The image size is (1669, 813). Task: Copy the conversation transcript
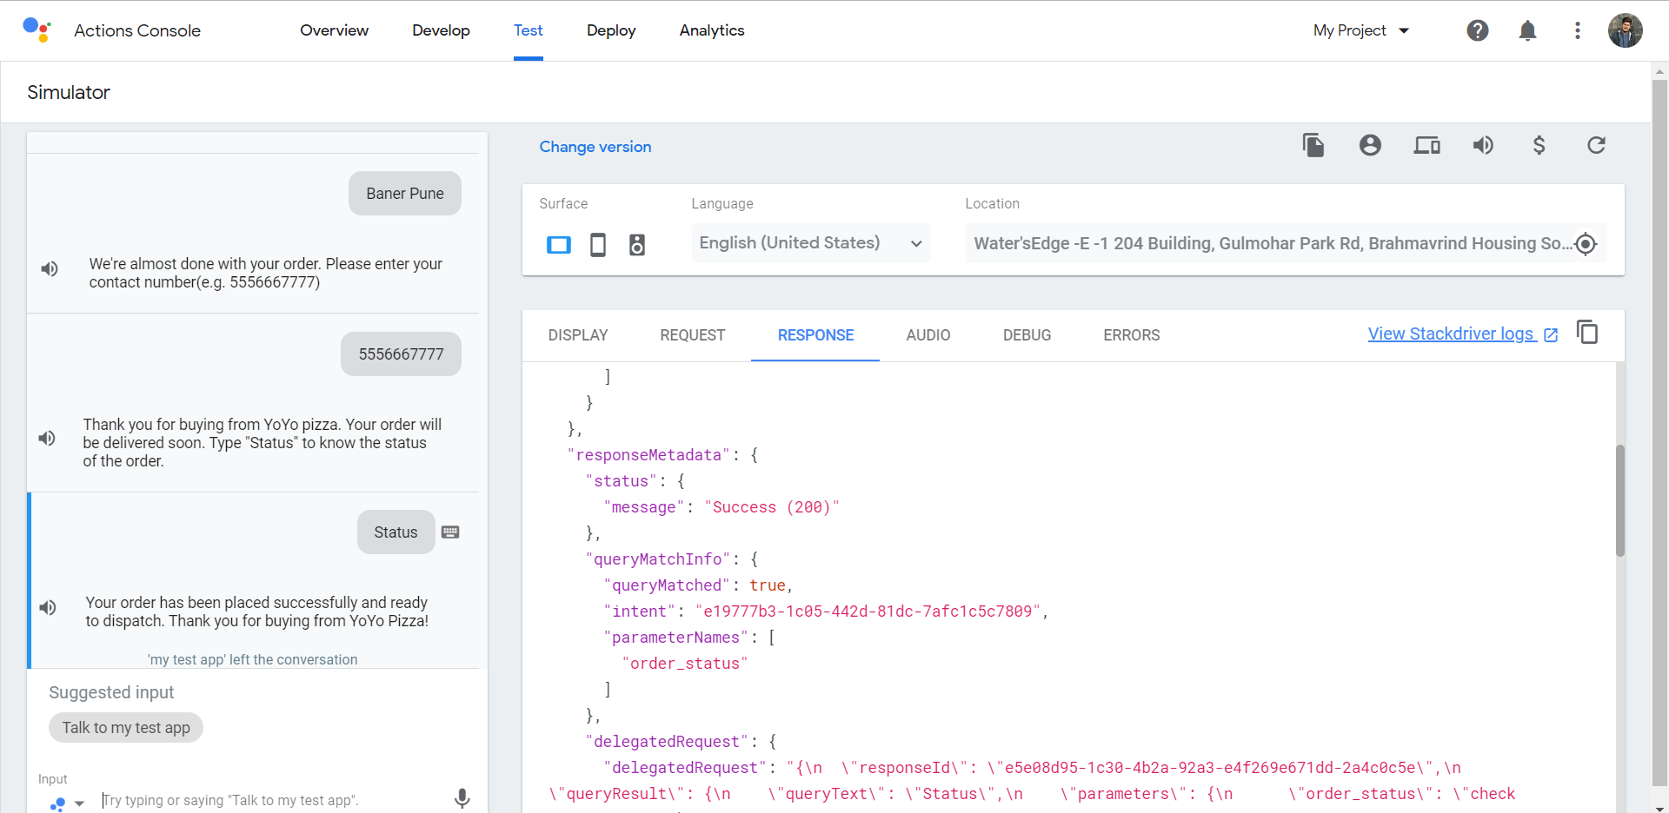(x=1313, y=145)
